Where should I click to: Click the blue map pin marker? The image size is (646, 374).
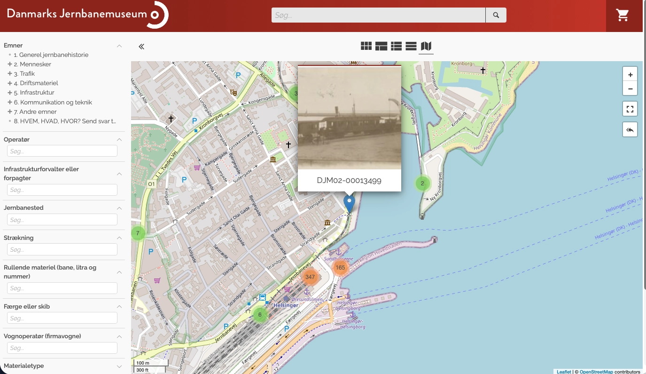point(349,204)
